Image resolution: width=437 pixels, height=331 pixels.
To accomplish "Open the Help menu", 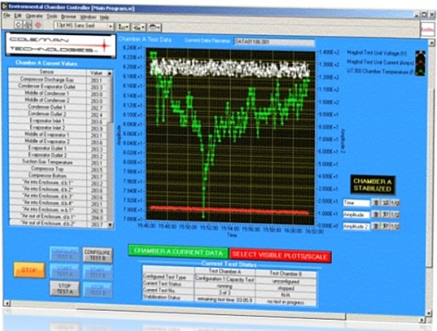I will click(x=104, y=18).
